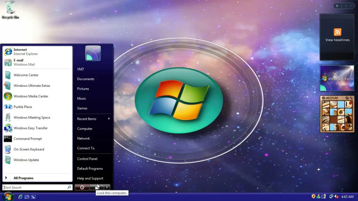Launch Internet Explorer from Quick Launch
Image resolution: width=358 pixels, height=201 pixels.
pos(20,197)
